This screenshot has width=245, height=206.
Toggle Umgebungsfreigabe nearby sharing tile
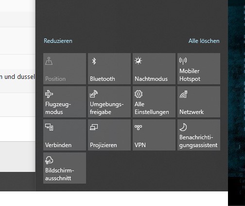tap(109, 102)
